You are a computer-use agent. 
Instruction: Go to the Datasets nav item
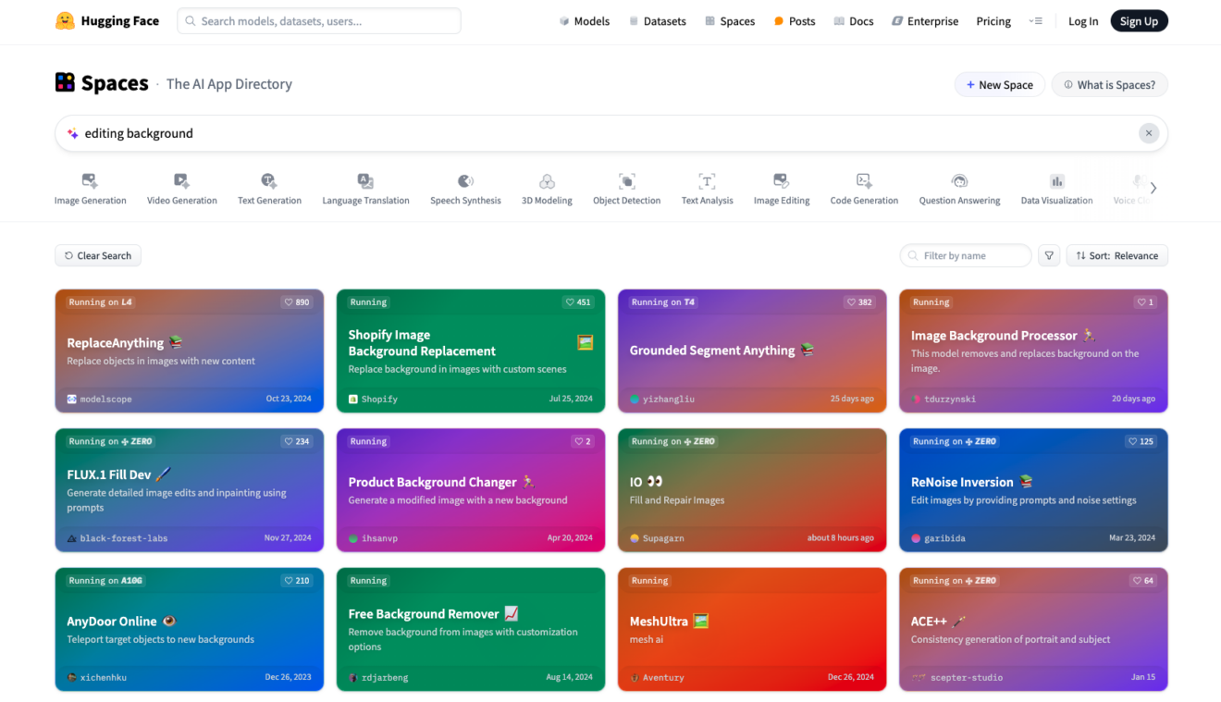pos(657,21)
